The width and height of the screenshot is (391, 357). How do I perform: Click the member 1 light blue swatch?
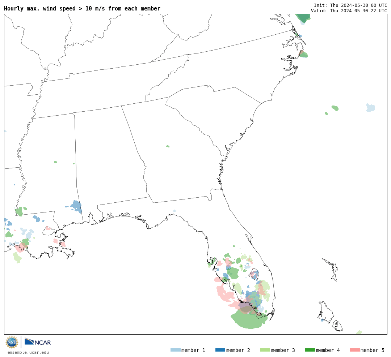pyautogui.click(x=175, y=350)
